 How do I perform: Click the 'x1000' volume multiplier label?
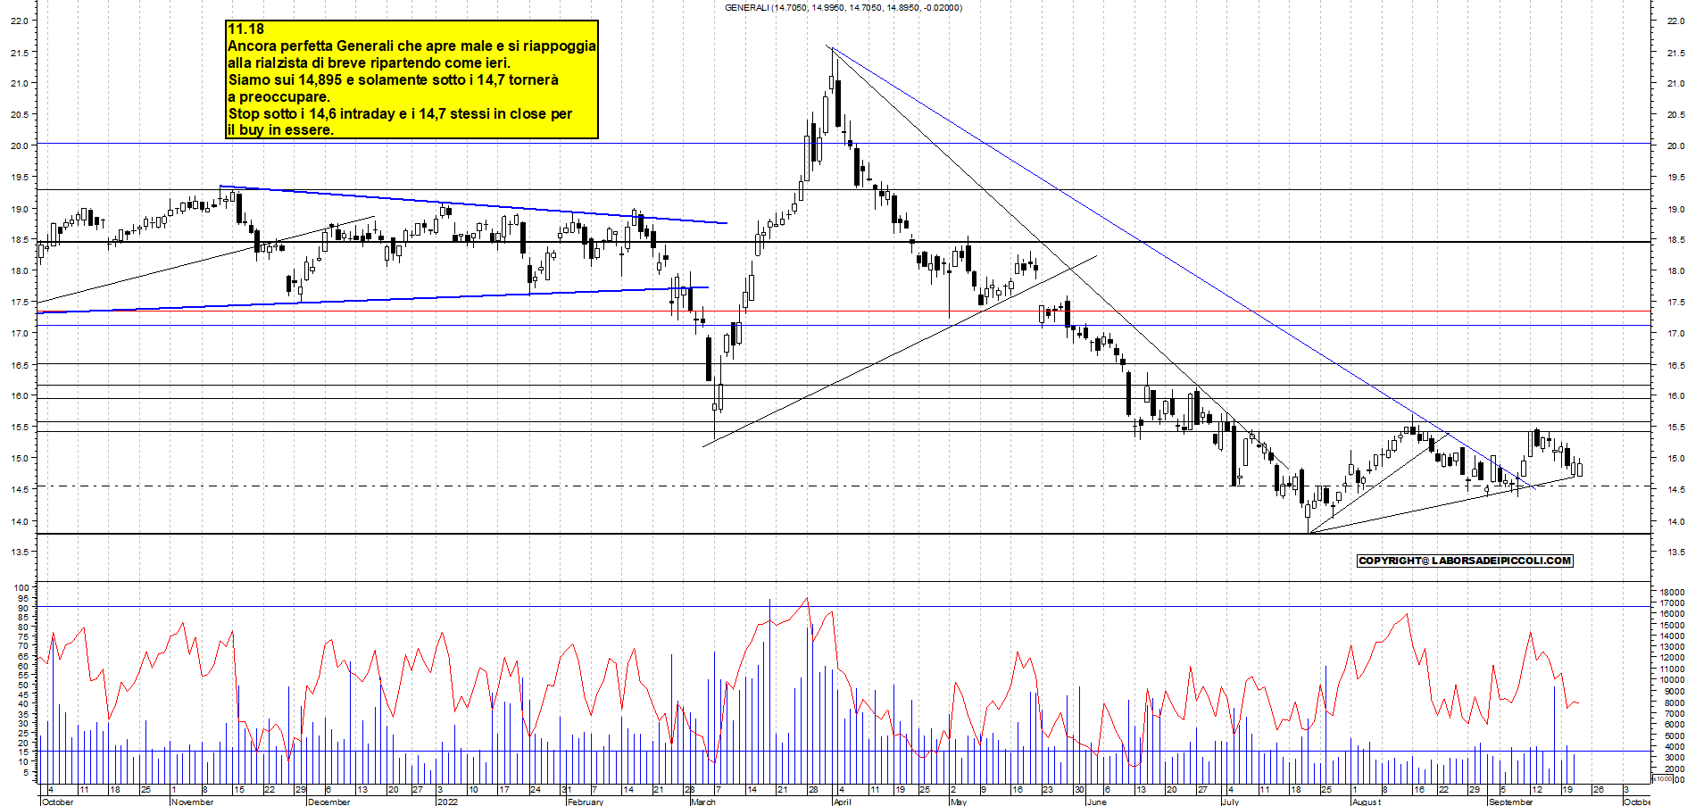click(x=1662, y=778)
